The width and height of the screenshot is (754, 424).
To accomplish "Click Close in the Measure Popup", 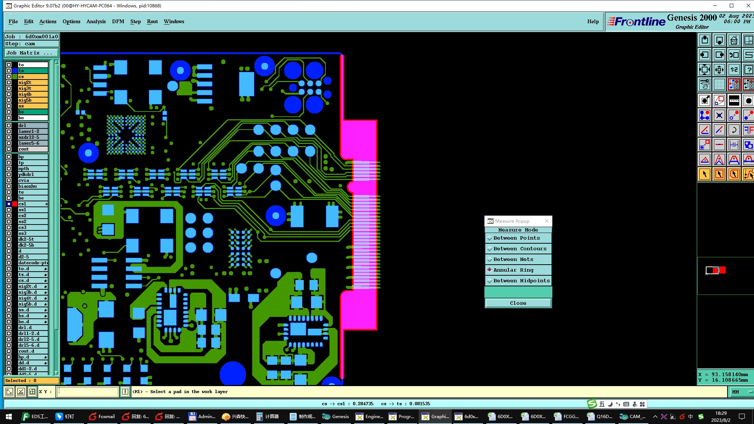I will 518,303.
